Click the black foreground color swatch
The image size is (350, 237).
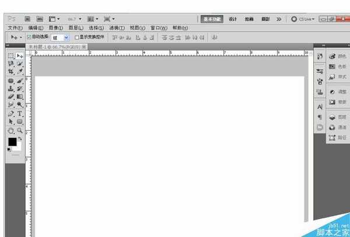point(12,142)
